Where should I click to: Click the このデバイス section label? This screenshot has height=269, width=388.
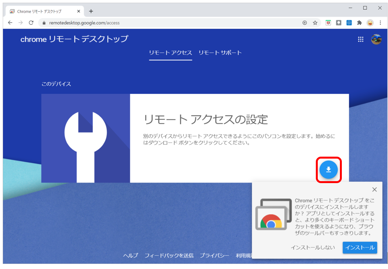(56, 84)
